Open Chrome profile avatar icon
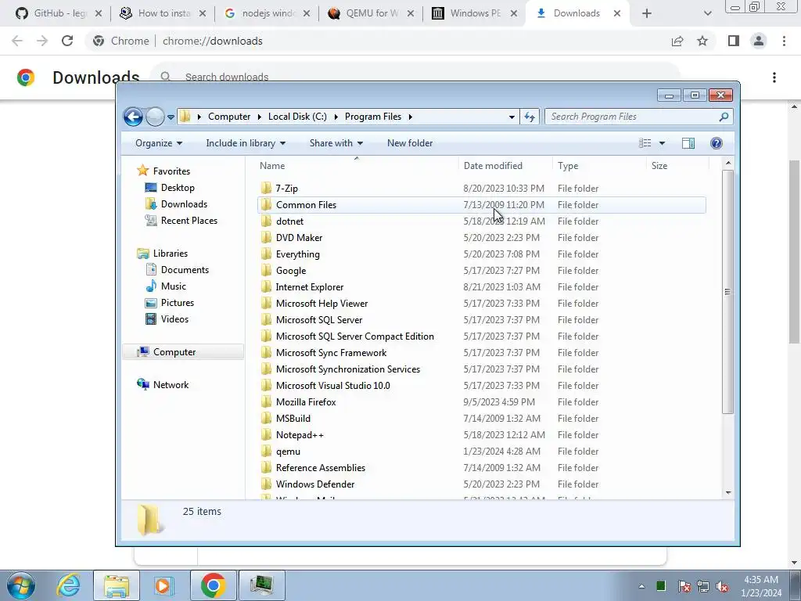The height and width of the screenshot is (601, 801). point(759,41)
